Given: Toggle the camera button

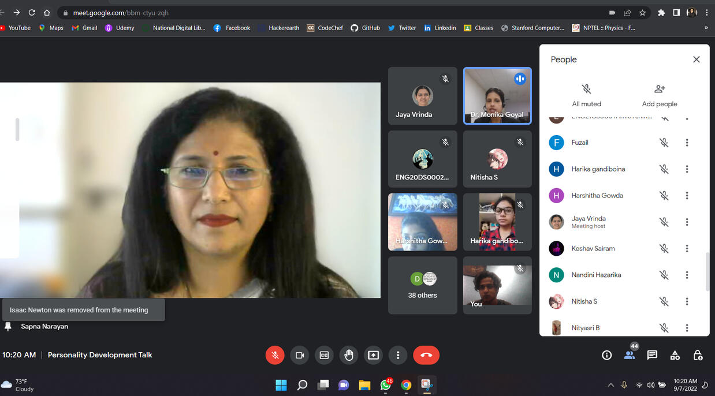Looking at the screenshot, I should click(300, 355).
